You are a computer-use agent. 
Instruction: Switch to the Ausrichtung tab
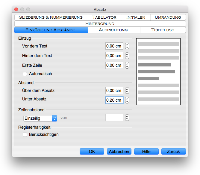point(114,30)
